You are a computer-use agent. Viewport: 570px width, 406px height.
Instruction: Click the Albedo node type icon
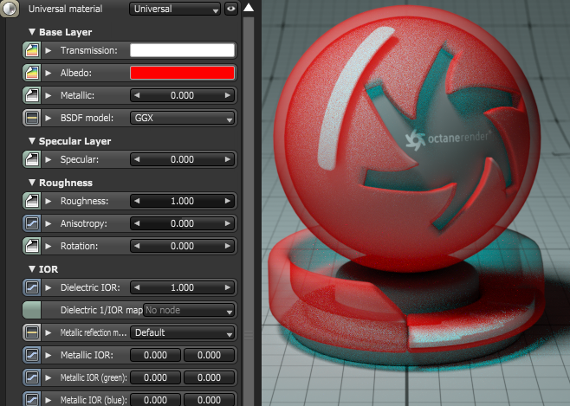(32, 73)
